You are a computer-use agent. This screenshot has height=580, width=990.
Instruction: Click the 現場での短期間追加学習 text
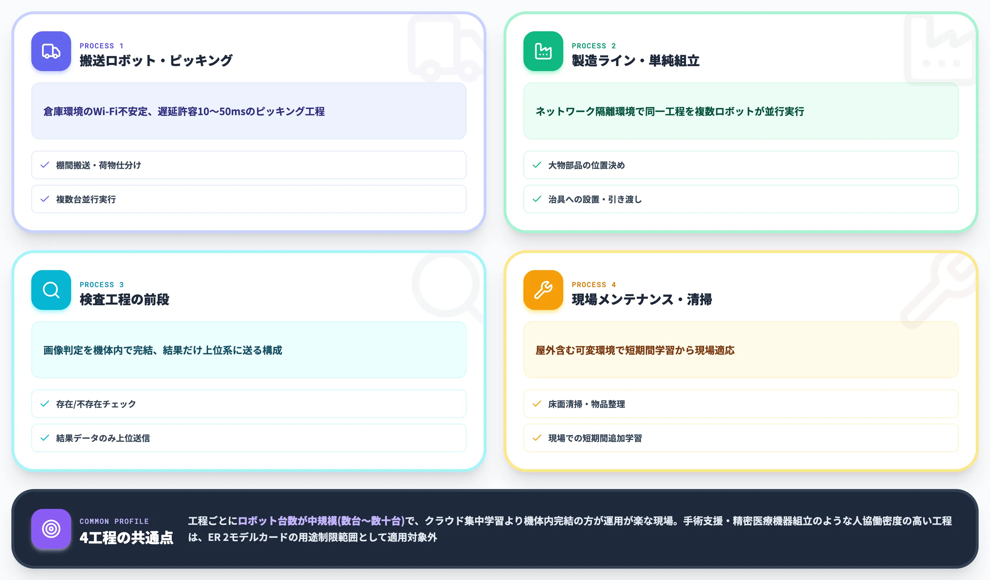[x=595, y=438]
